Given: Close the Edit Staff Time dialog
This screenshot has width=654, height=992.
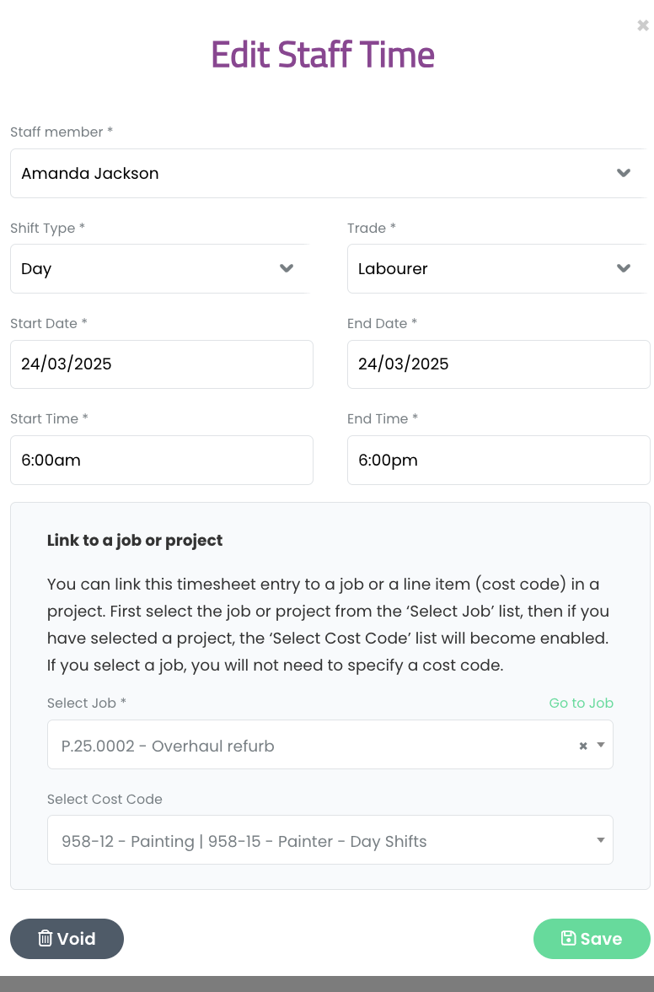Looking at the screenshot, I should (x=643, y=26).
